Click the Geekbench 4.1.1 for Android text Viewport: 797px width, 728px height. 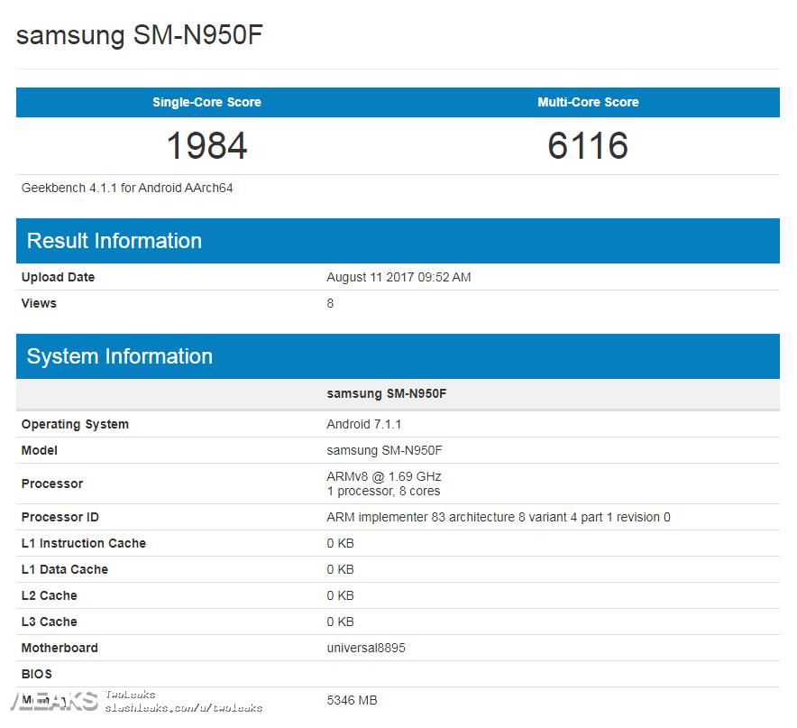click(x=127, y=188)
